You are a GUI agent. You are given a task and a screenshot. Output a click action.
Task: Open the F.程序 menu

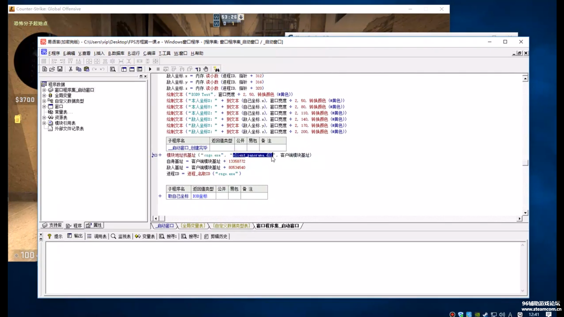(54, 53)
